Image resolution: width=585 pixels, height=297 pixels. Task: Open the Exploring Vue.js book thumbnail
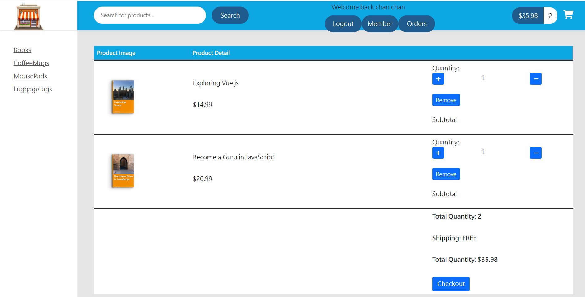click(x=123, y=96)
